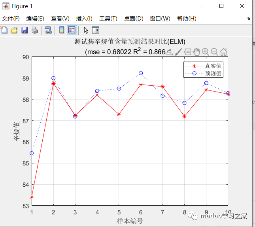Open the 桌面(D) menu
Screen dimensions: 255x227
134,19
